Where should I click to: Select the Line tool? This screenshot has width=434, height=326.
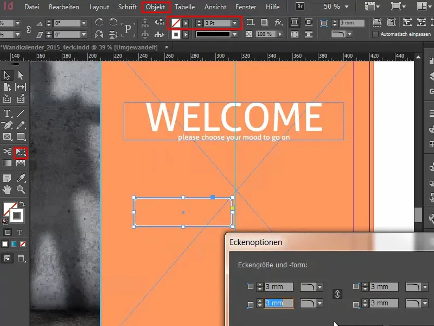point(21,114)
